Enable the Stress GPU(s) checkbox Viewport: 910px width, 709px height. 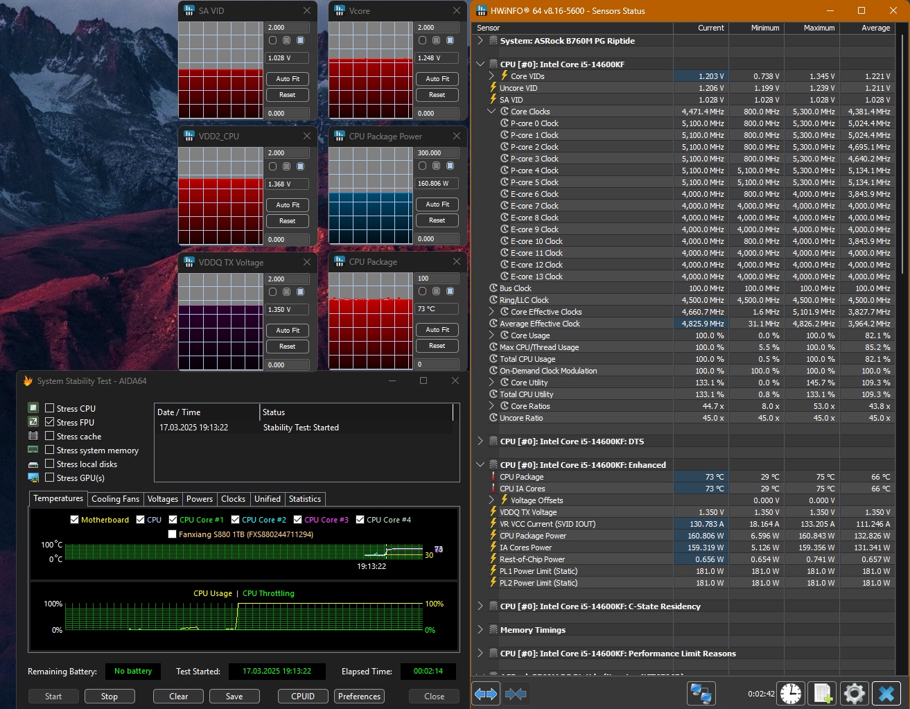(50, 478)
